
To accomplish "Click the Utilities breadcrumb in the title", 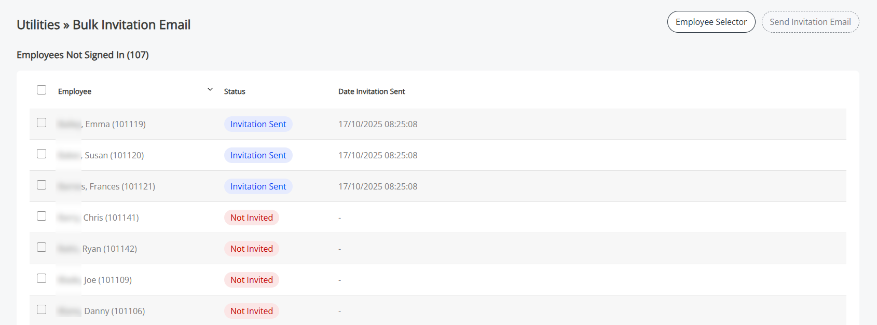I will [x=38, y=25].
